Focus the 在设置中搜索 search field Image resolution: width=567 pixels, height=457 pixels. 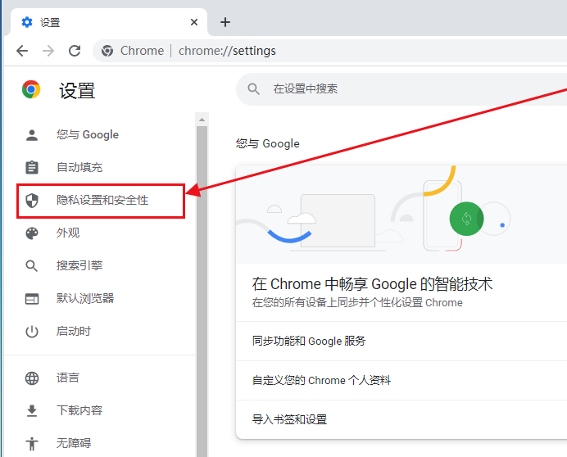(x=401, y=89)
